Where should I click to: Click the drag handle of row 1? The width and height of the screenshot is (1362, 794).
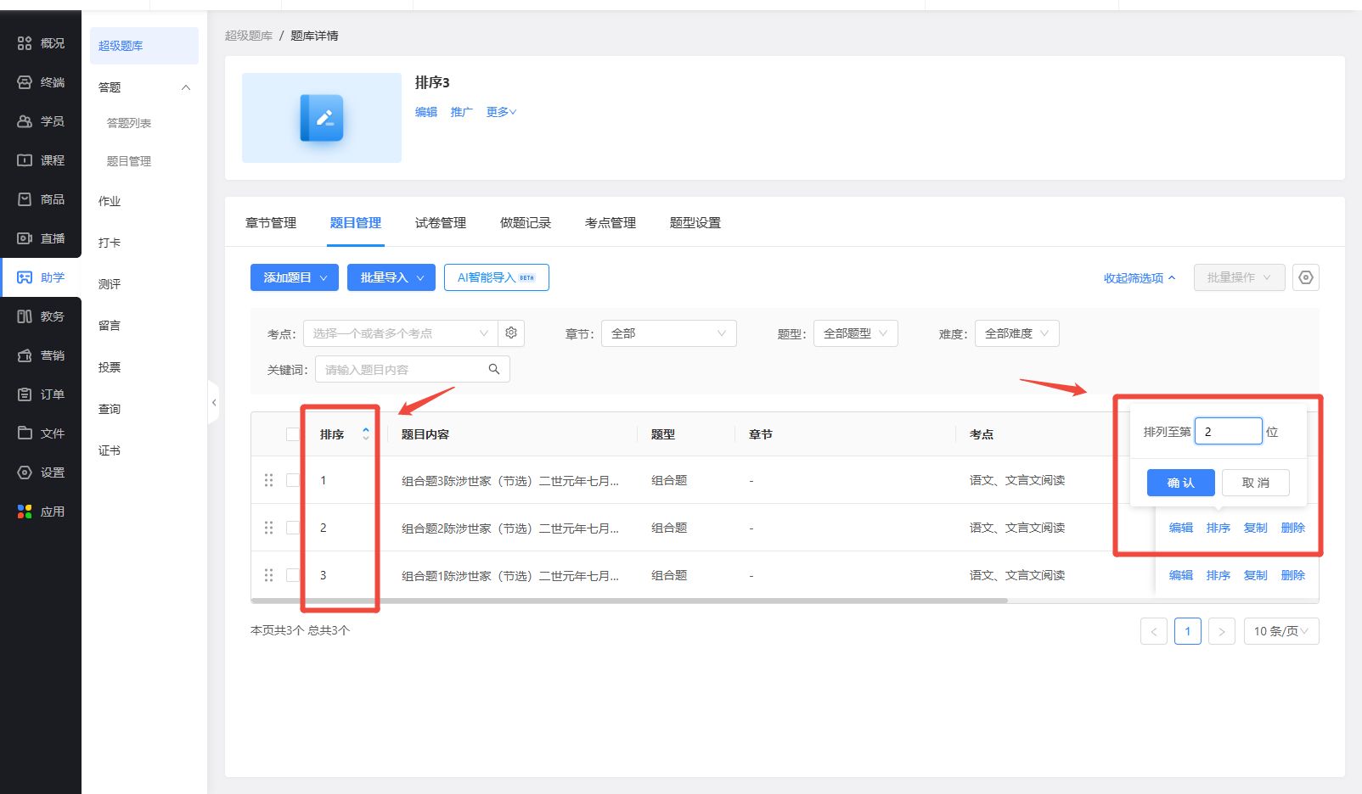[269, 480]
